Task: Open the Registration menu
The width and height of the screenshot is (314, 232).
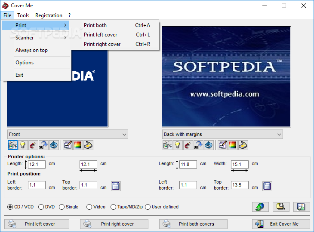Action: [x=49, y=15]
